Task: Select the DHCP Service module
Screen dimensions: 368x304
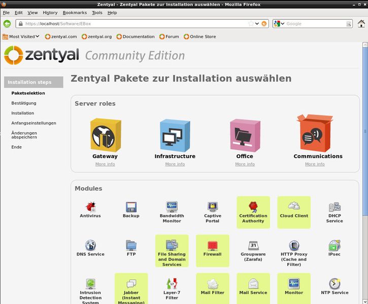Action: 334,212
